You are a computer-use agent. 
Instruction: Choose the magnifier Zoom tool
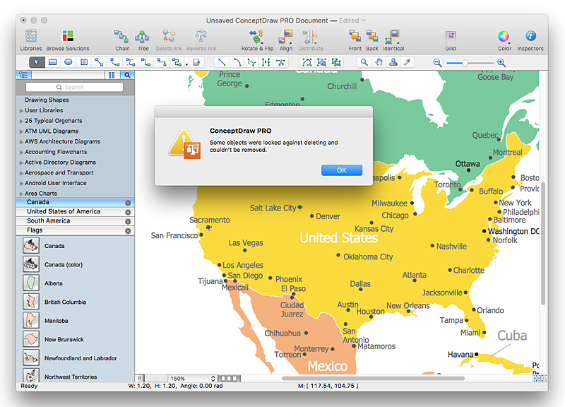364,62
